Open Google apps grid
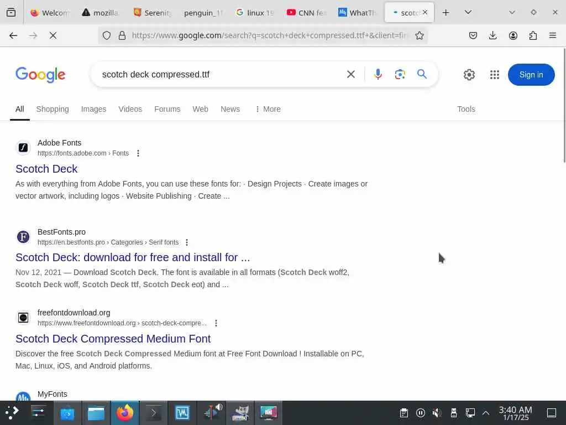Viewport: 566px width, 425px height. pyautogui.click(x=495, y=75)
